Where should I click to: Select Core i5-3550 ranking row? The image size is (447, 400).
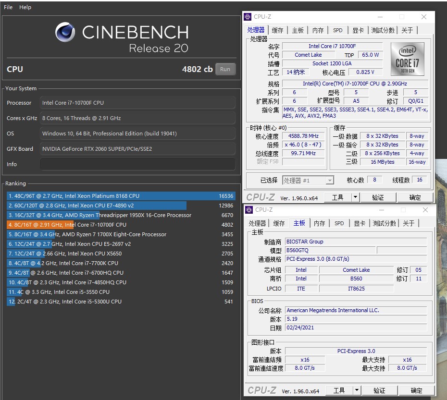(x=121, y=292)
